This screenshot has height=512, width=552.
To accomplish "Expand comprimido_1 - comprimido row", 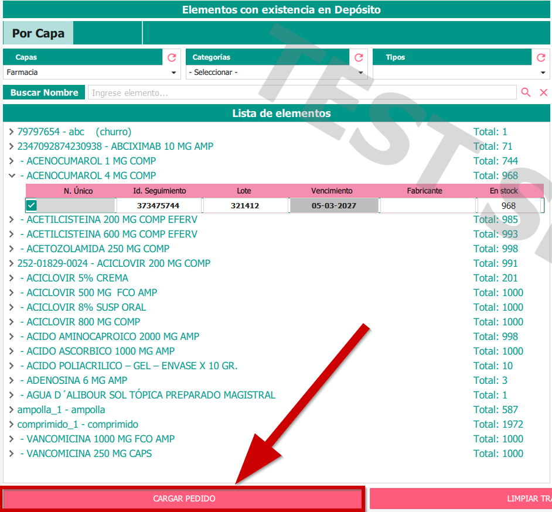I will pyautogui.click(x=11, y=424).
